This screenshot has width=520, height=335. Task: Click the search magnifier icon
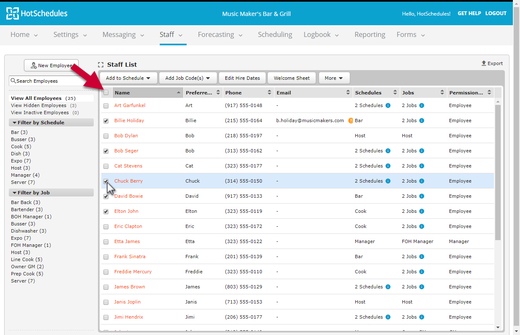coord(13,81)
